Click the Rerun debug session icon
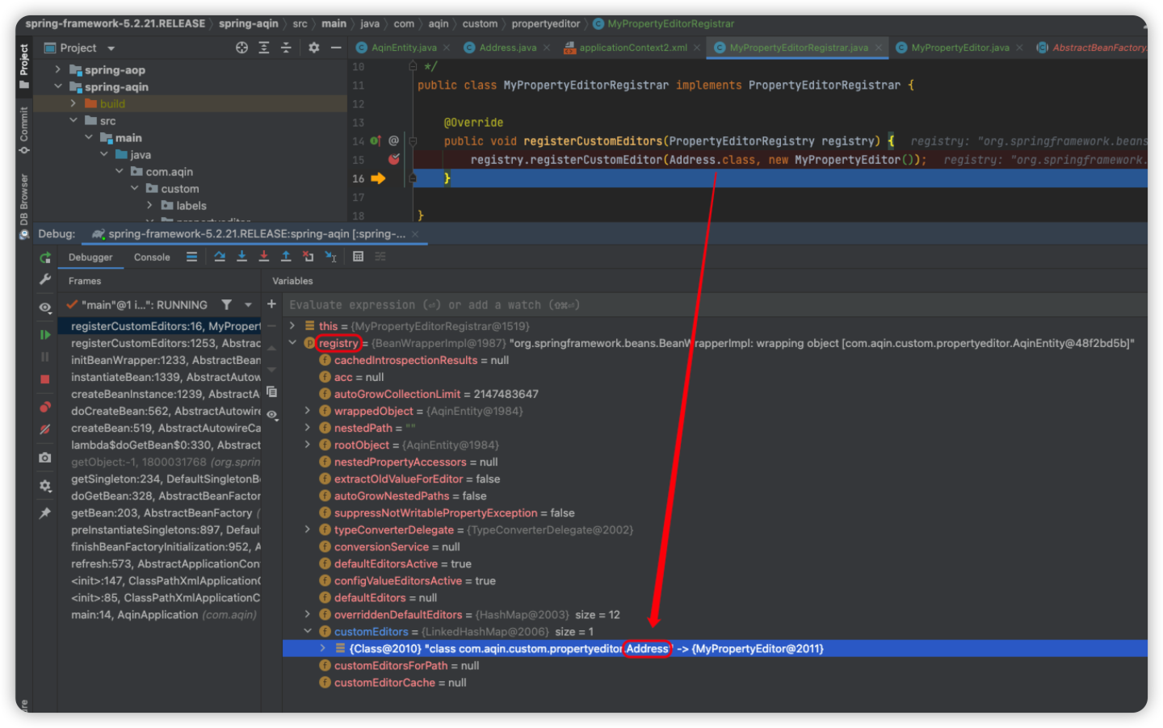The image size is (1163, 728). click(x=45, y=257)
